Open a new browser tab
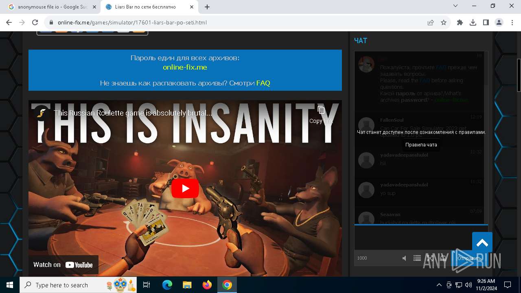 click(x=207, y=7)
